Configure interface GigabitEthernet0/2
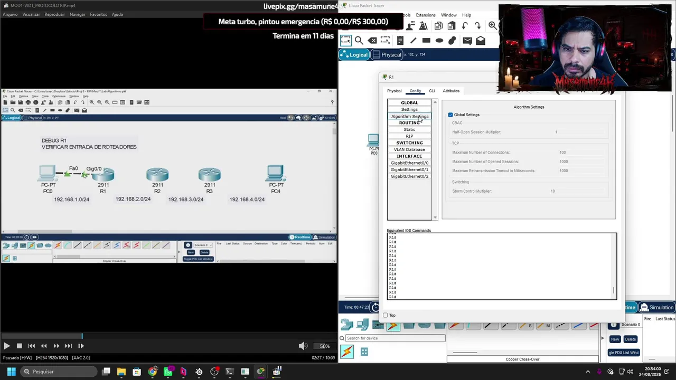 (409, 176)
